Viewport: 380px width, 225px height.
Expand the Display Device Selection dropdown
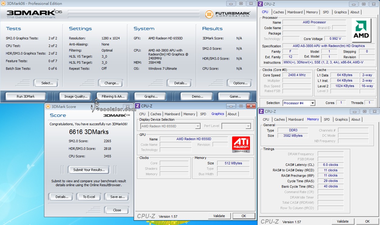[198, 126]
